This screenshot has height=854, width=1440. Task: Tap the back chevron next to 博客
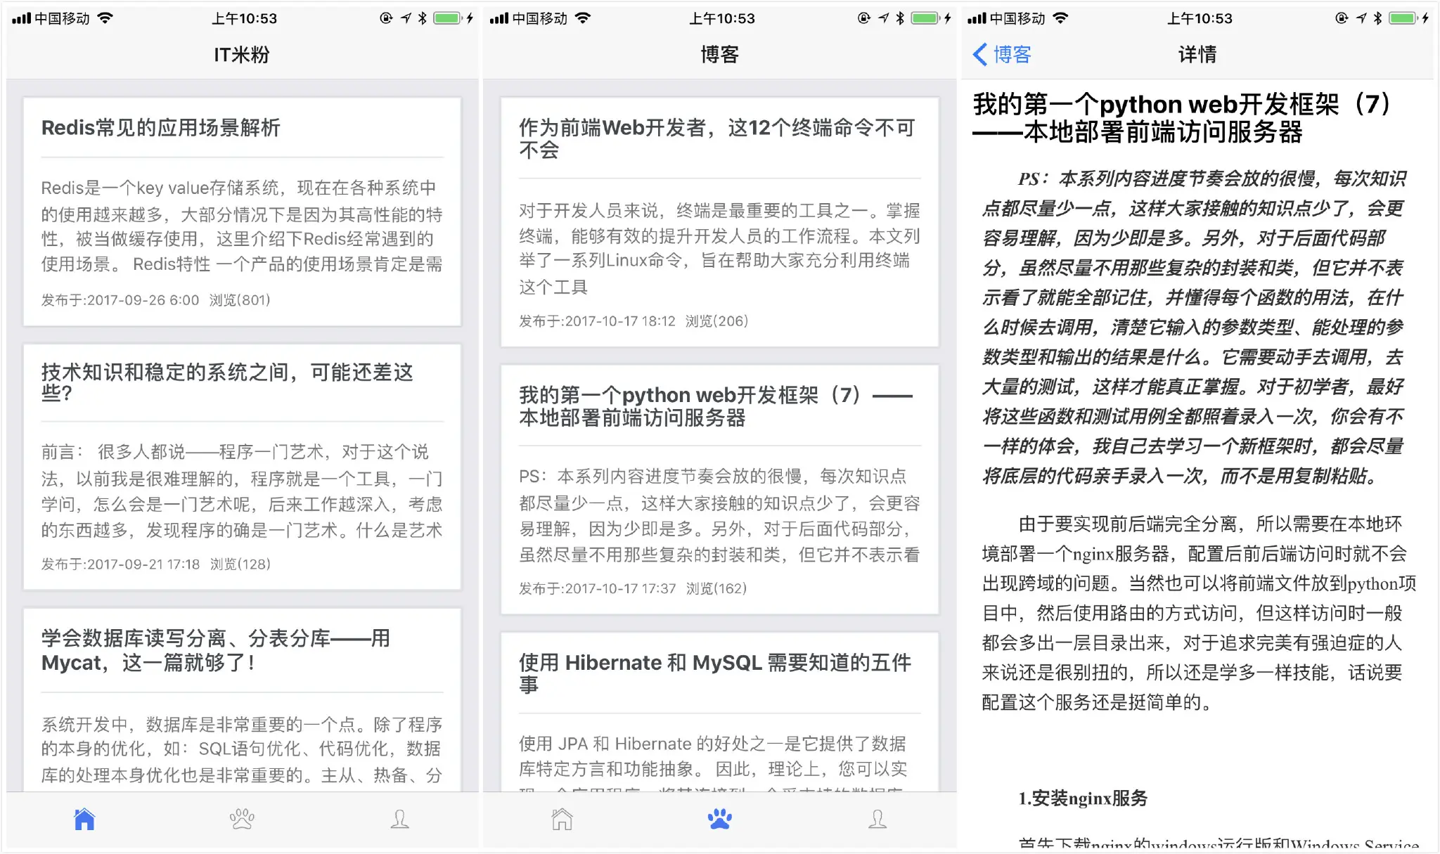pyautogui.click(x=980, y=54)
